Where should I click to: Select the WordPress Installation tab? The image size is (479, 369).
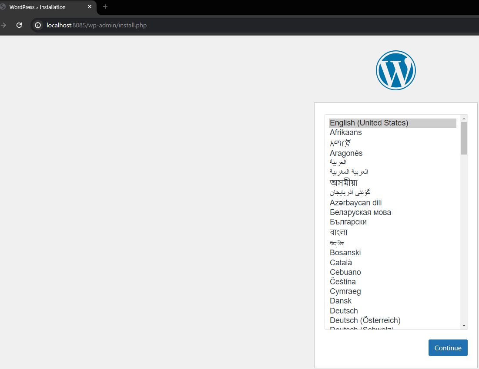(47, 7)
